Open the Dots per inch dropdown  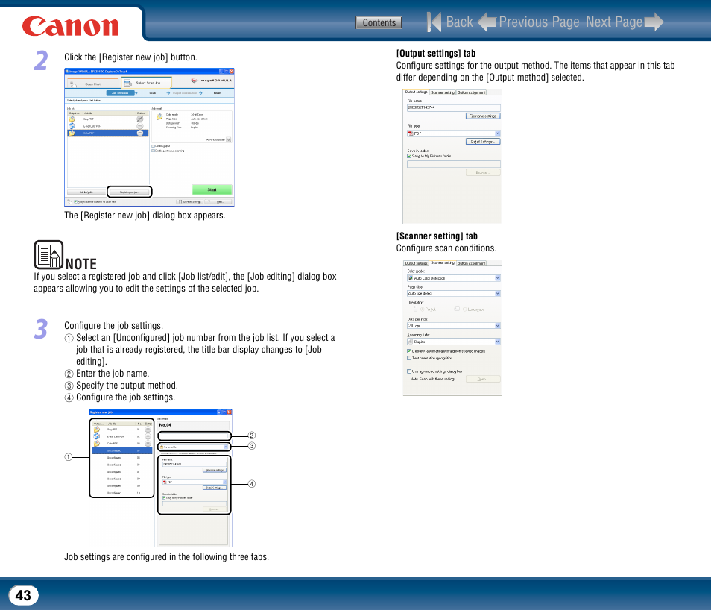pos(453,326)
